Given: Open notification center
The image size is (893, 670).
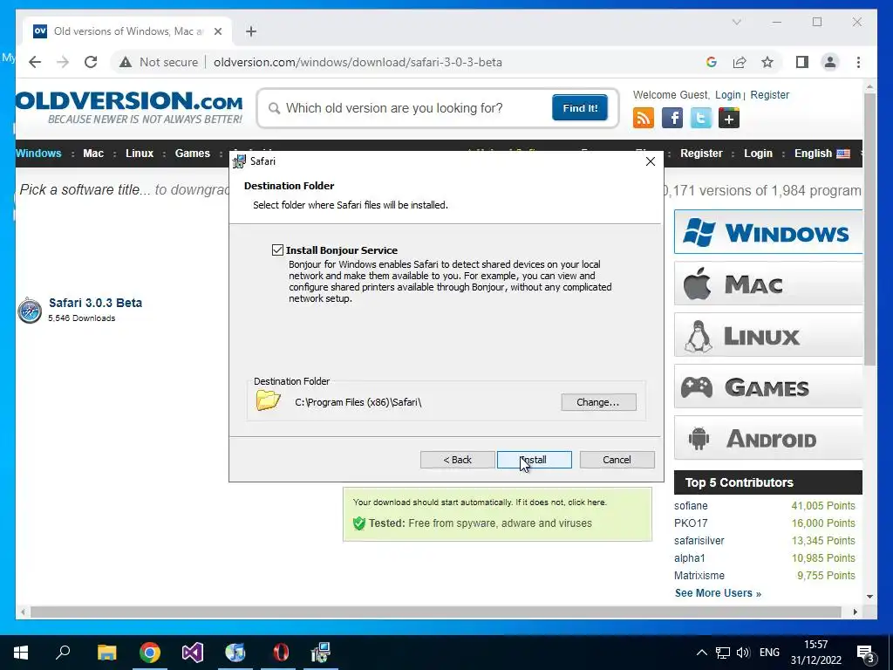Looking at the screenshot, I should 866,653.
